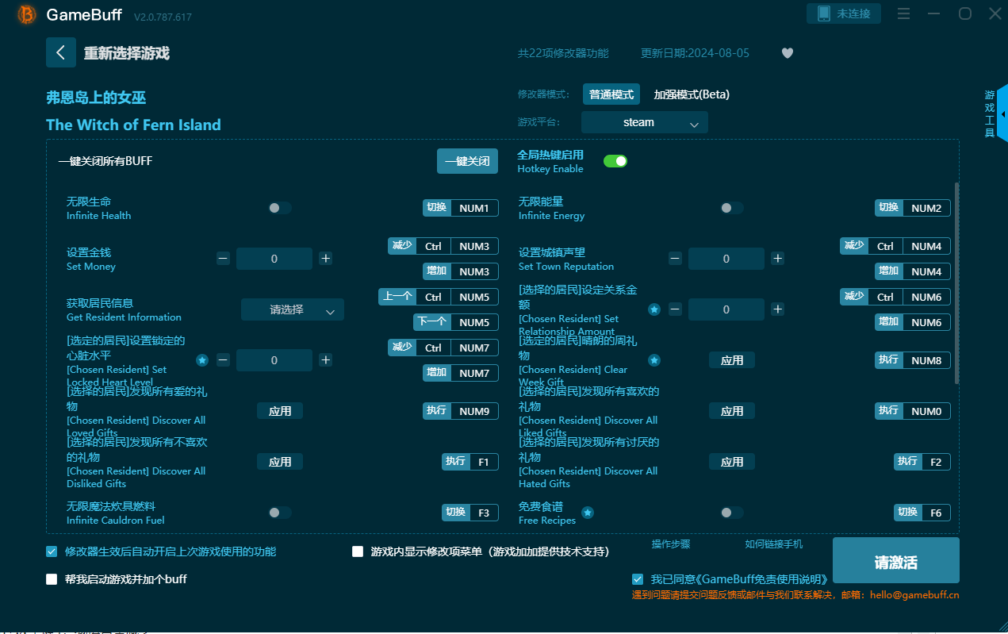This screenshot has width=1008, height=634.
Task: Click NUM2 hotkey for Infinite Energy
Action: (913, 208)
